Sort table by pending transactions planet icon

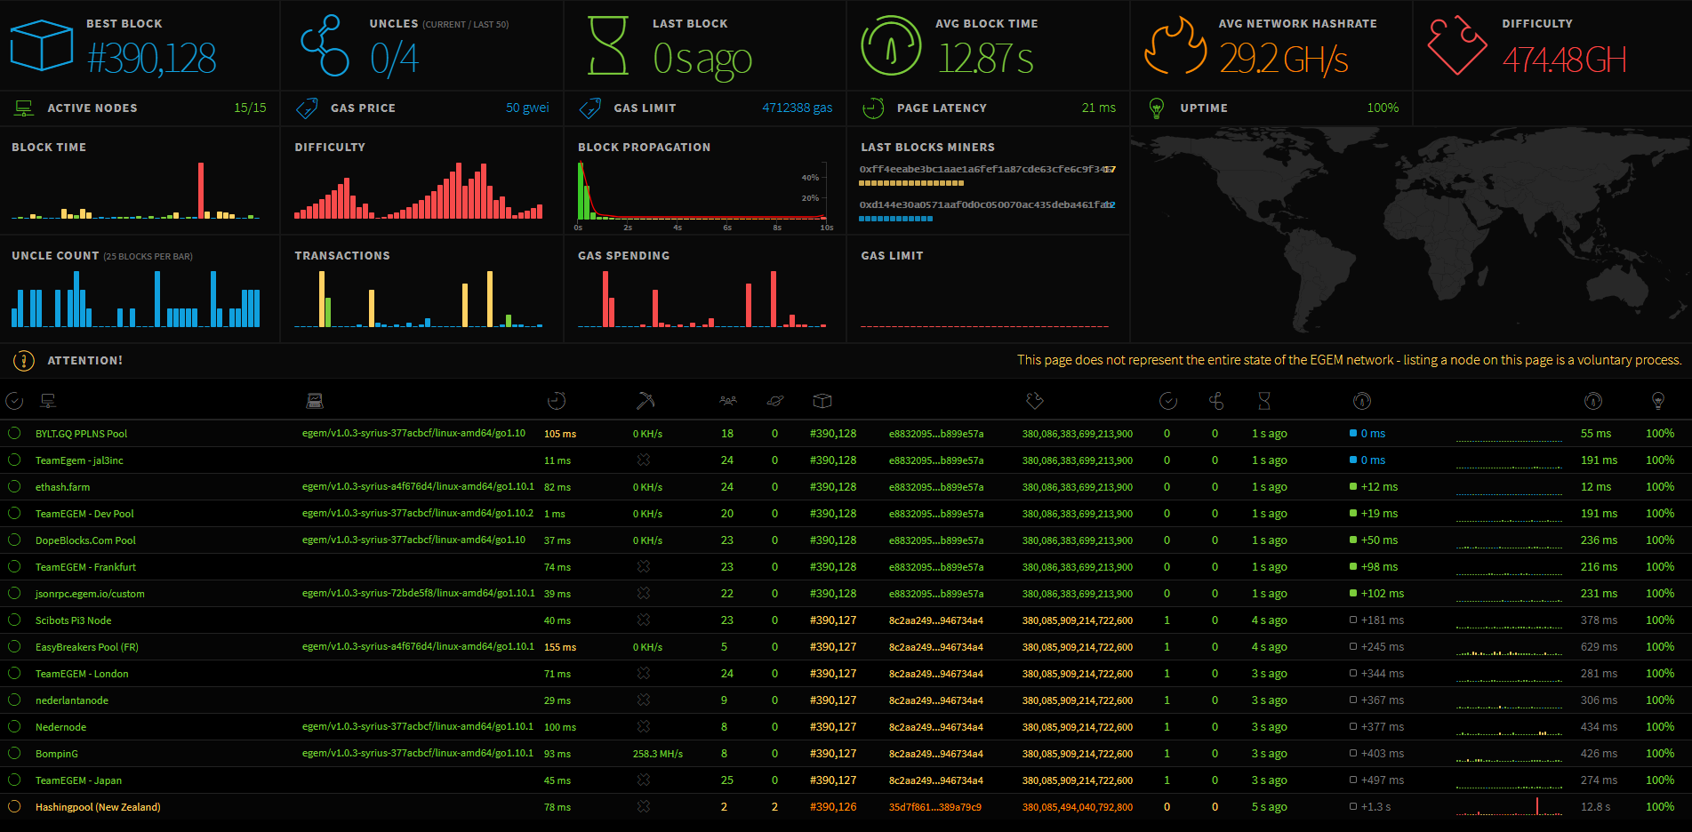click(x=775, y=401)
